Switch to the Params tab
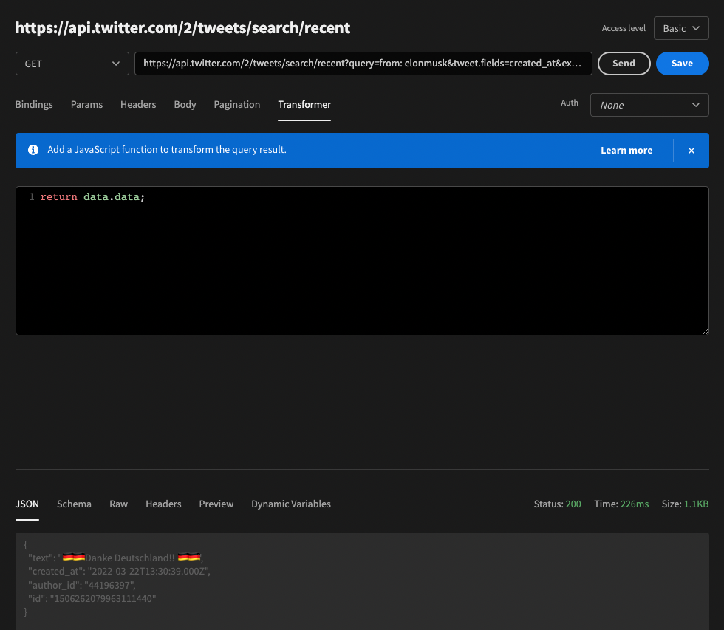The height and width of the screenshot is (630, 724). click(x=87, y=104)
